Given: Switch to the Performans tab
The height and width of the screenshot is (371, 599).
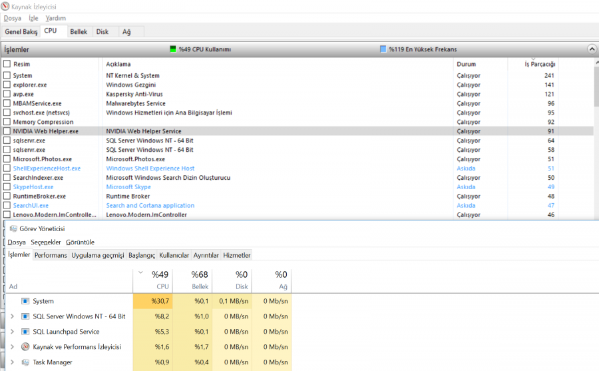Looking at the screenshot, I should tap(51, 255).
